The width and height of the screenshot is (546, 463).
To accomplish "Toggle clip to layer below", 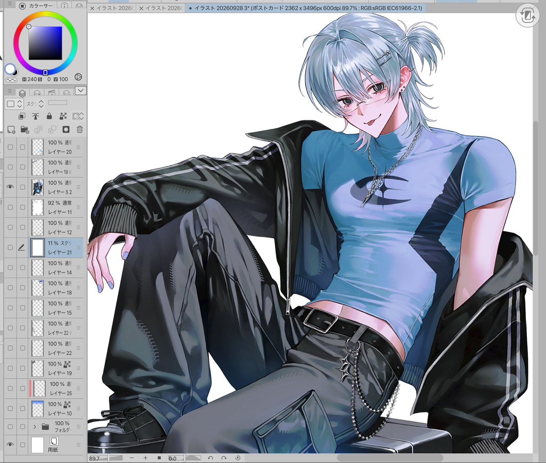I will click(21, 117).
